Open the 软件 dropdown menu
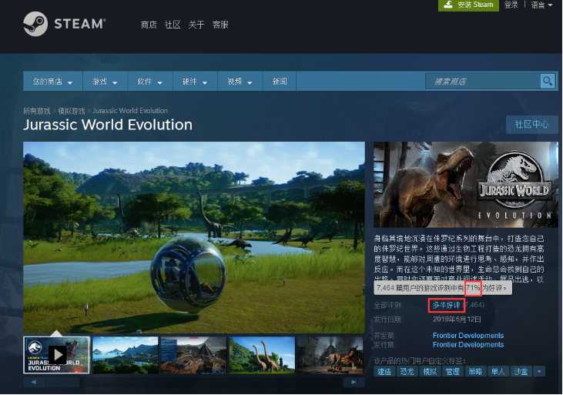Screen dimensions: 563x395 pos(150,82)
